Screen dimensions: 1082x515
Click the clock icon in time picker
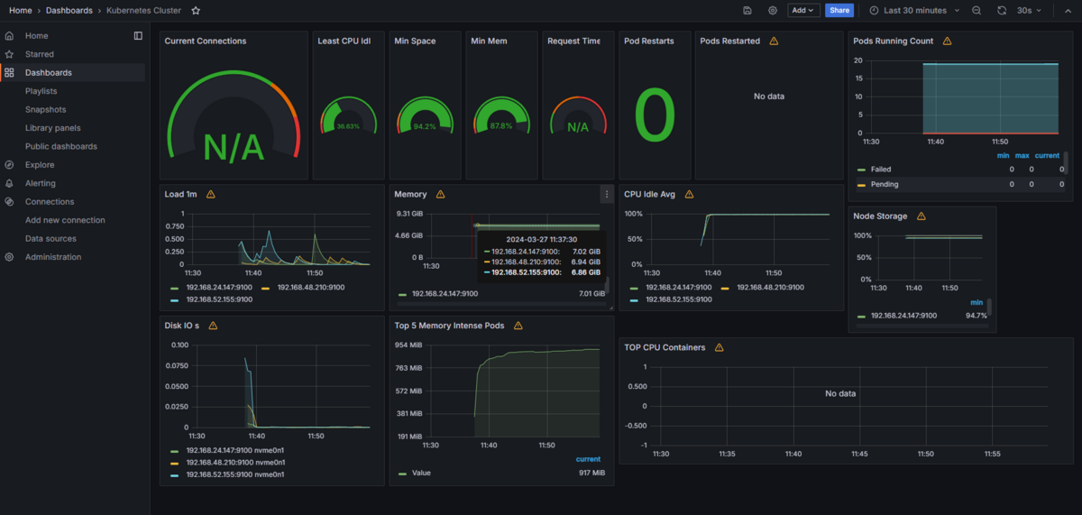[x=874, y=11]
